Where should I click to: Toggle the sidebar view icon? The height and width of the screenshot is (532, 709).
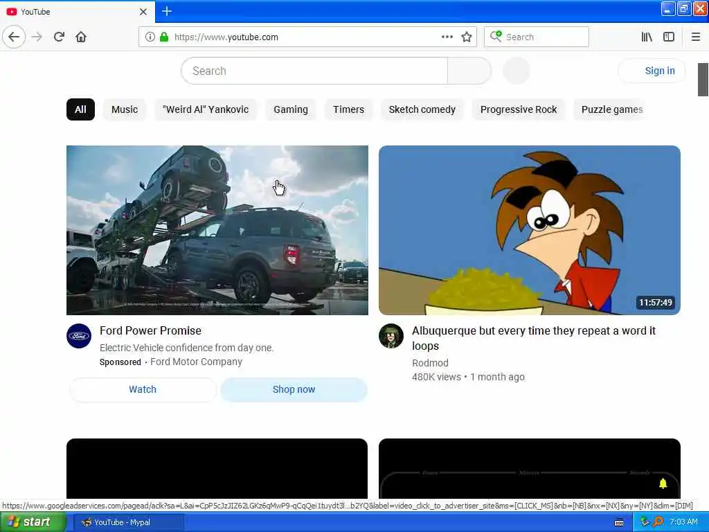(x=669, y=37)
